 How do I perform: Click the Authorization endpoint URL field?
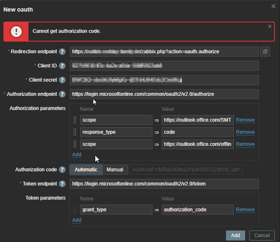coord(164,94)
